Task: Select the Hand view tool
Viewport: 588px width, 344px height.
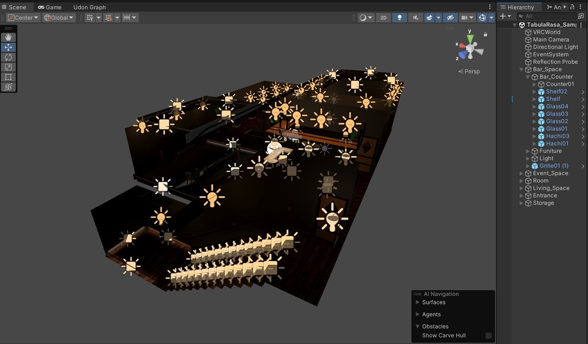Action: click(x=8, y=37)
